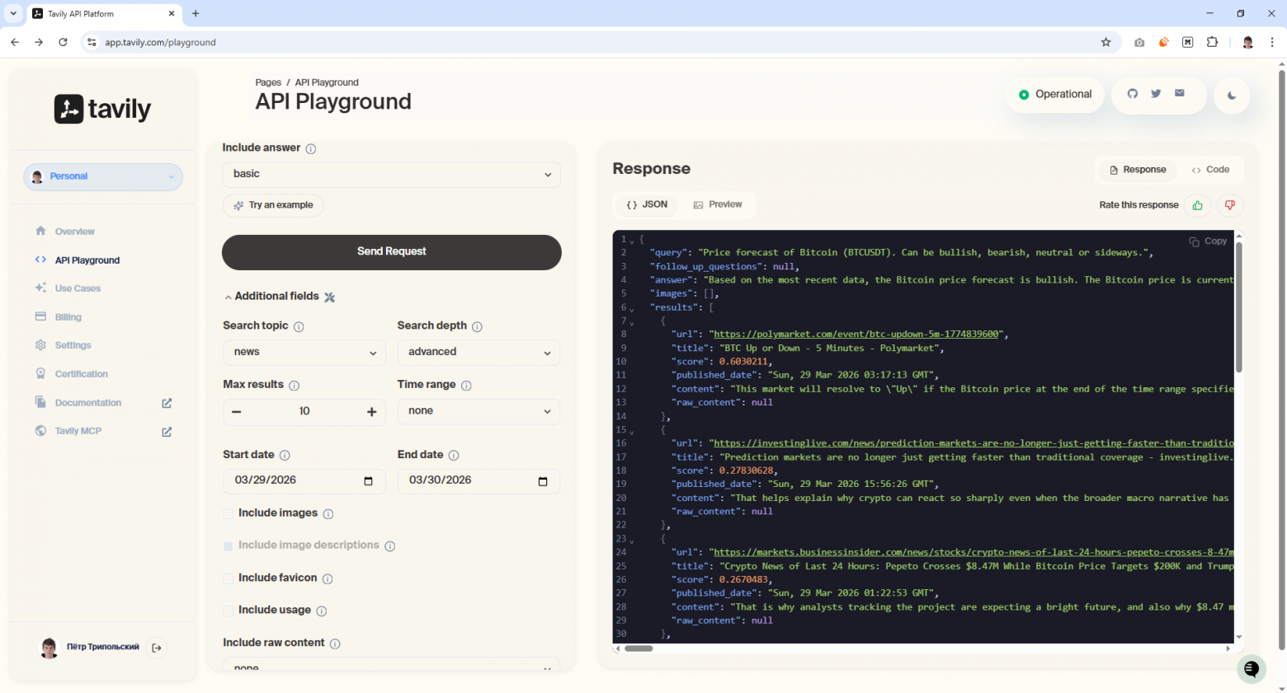Image resolution: width=1287 pixels, height=693 pixels.
Task: Open the chat support bubble
Action: (x=1251, y=668)
